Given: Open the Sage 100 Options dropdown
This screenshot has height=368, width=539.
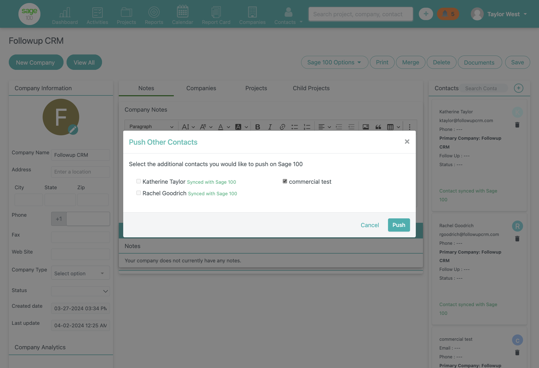Looking at the screenshot, I should [x=334, y=62].
